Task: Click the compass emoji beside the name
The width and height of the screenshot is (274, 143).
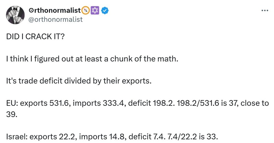Action: click(x=85, y=11)
